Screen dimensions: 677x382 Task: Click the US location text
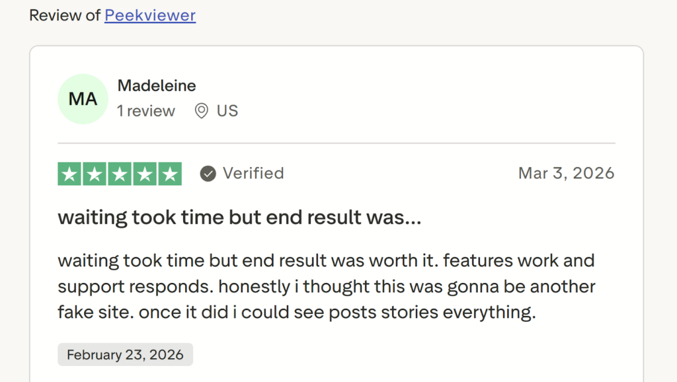227,111
